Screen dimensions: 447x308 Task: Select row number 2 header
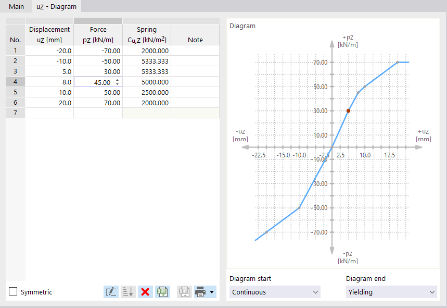16,61
